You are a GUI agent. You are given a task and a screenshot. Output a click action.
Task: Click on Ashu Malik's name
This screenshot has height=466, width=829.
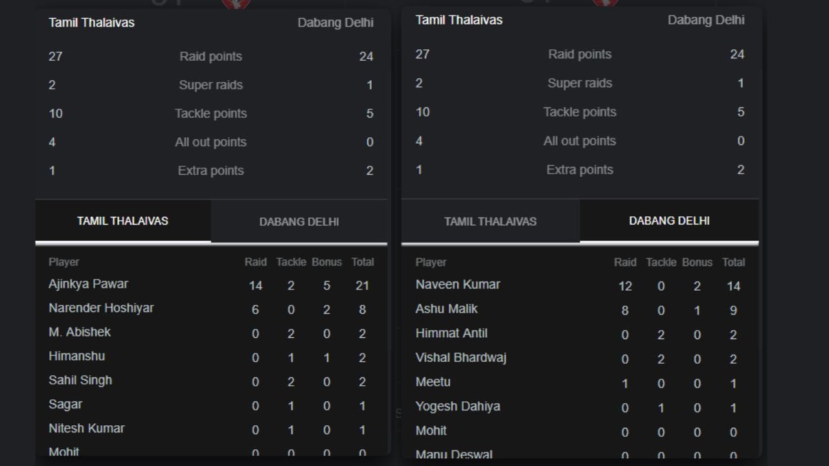(446, 309)
